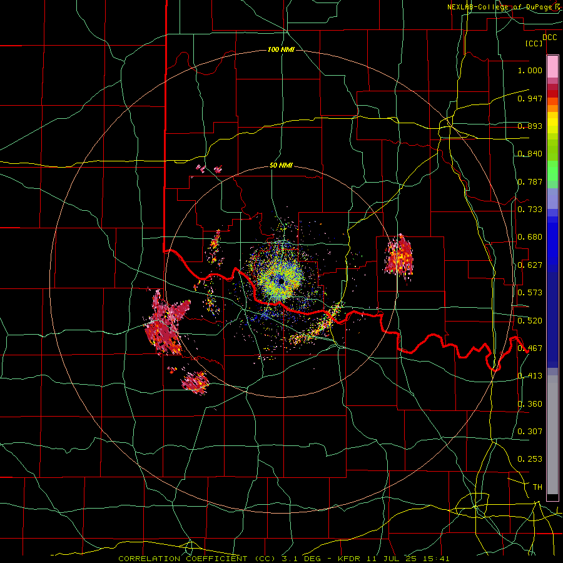This screenshot has width=563, height=563.
Task: Click the 100 NMI range ring label
Action: pos(281,49)
